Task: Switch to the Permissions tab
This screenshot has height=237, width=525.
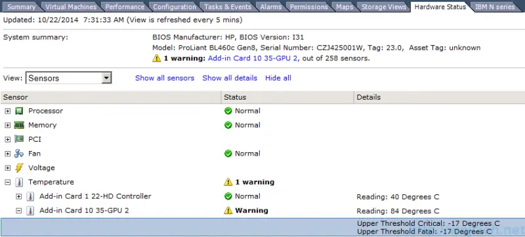Action: coord(308,7)
